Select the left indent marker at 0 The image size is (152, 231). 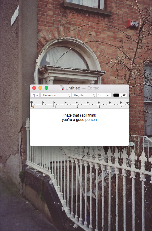pyautogui.click(x=31, y=102)
